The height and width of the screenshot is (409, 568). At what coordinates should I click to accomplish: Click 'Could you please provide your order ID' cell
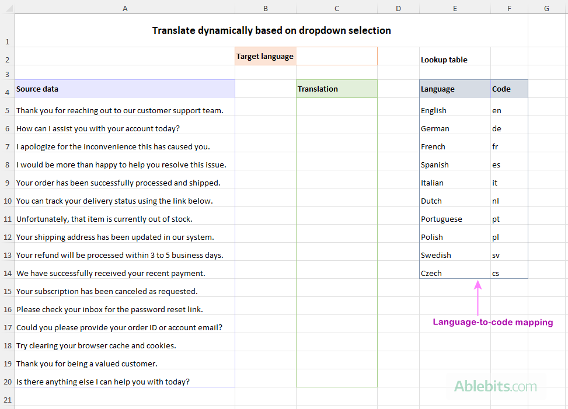point(125,324)
